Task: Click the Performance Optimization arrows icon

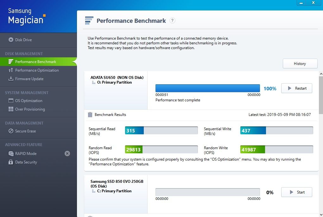Action: pos(11,70)
